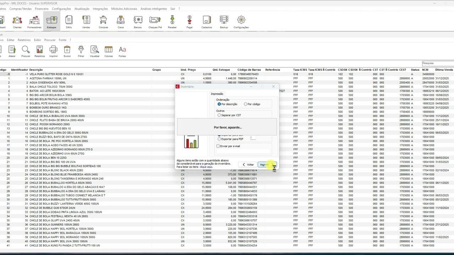Open the Compras shopping cart icon
The width and height of the screenshot is (454, 255).
(103, 22)
